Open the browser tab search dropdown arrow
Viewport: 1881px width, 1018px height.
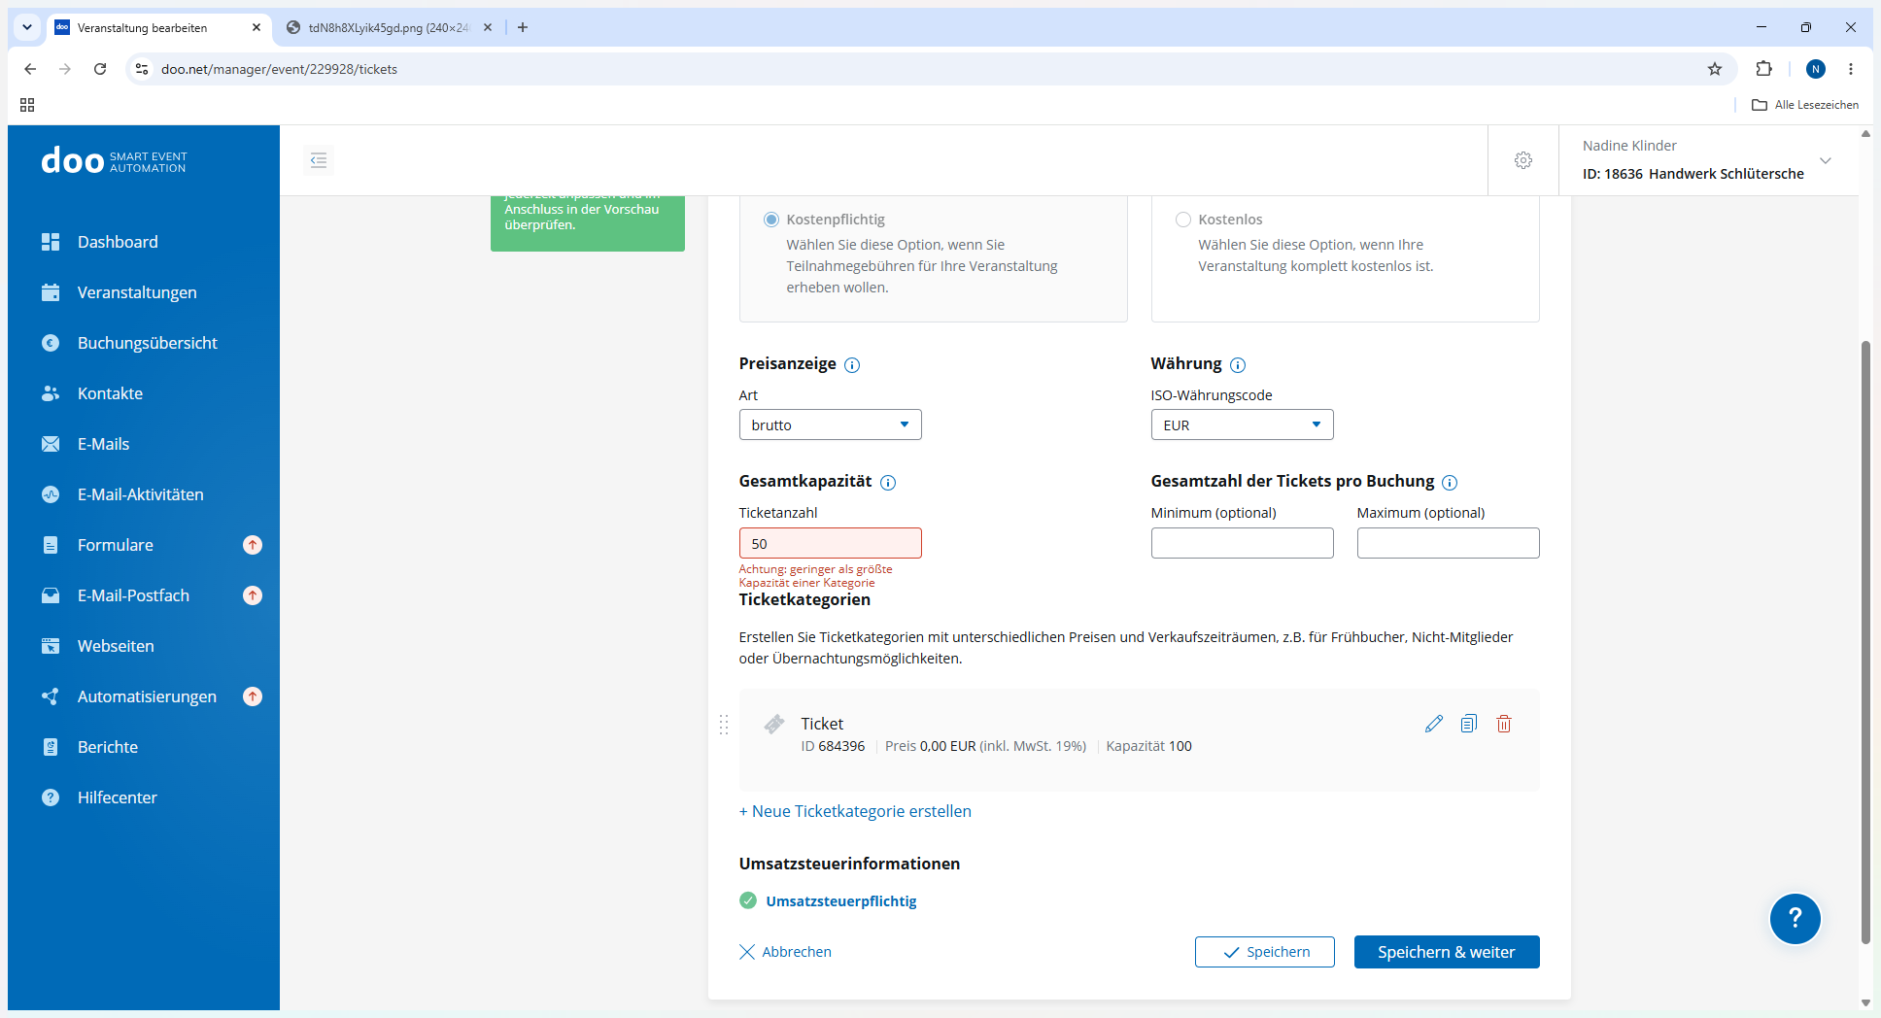[27, 27]
